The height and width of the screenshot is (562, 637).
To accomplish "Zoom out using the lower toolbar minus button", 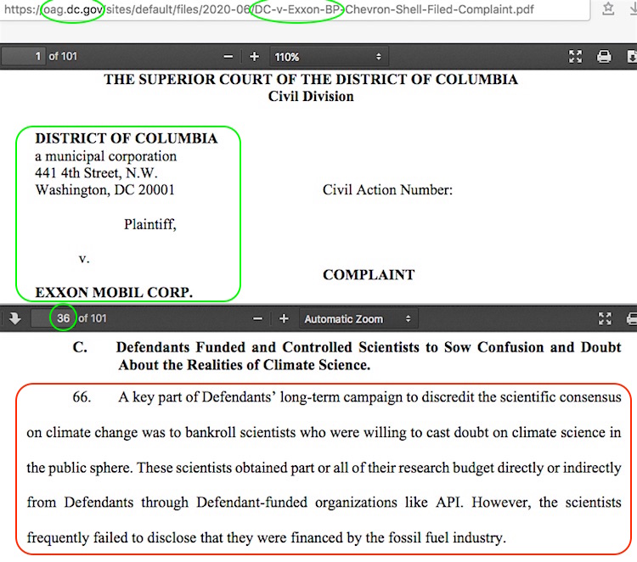I will tap(257, 318).
